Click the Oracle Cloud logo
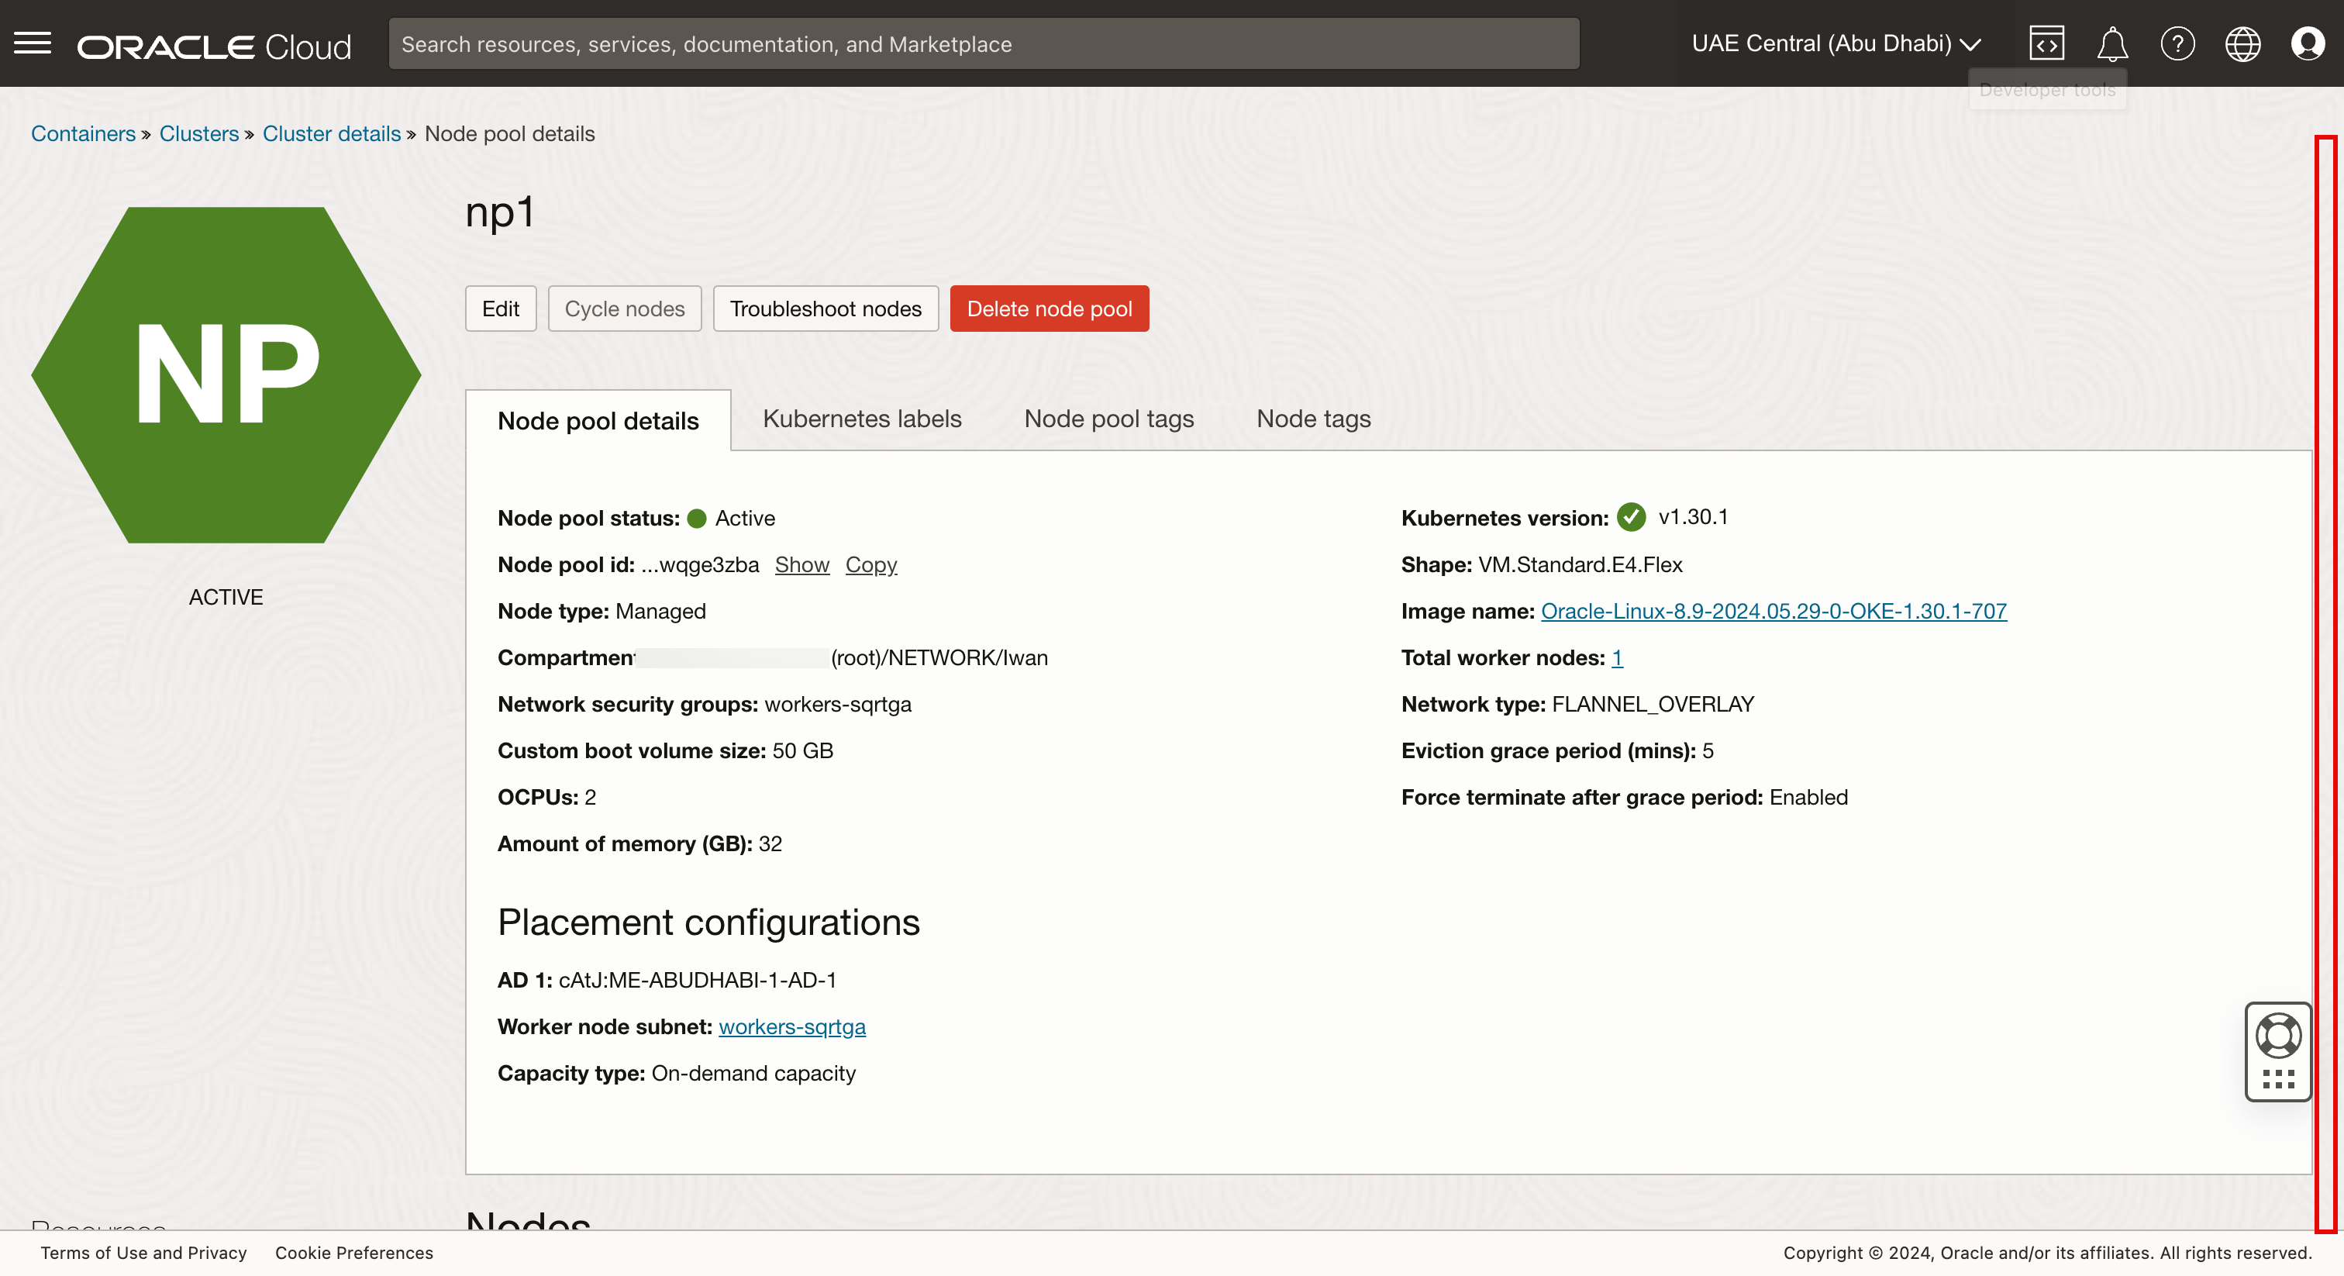Screen dimensions: 2344x1276 coord(214,47)
